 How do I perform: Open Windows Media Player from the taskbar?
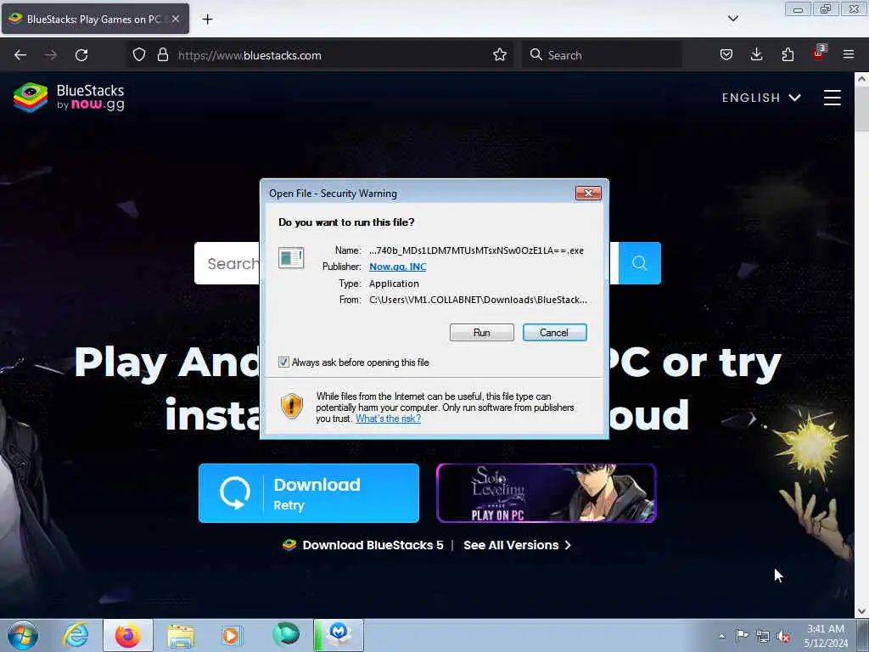click(231, 635)
